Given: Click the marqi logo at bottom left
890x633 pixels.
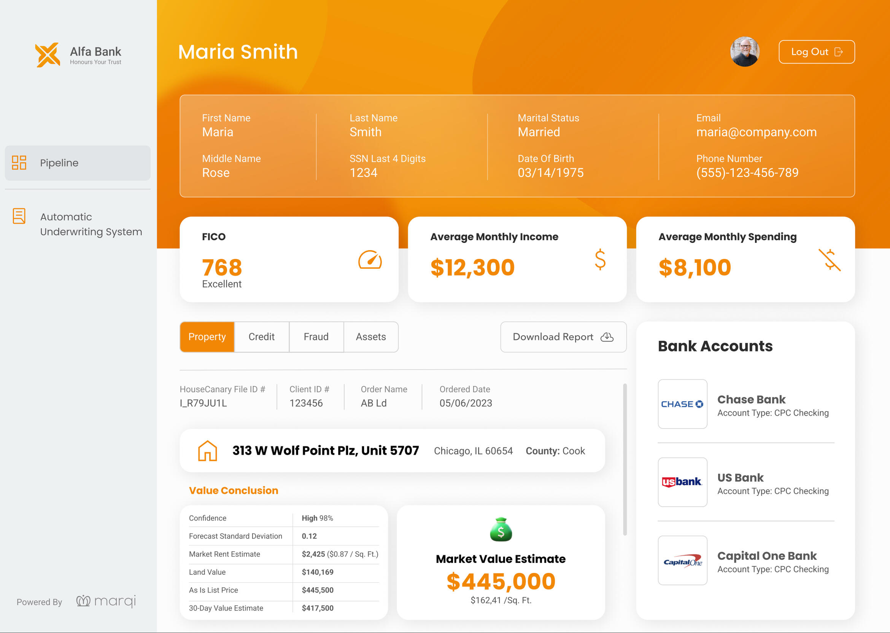Looking at the screenshot, I should [105, 601].
